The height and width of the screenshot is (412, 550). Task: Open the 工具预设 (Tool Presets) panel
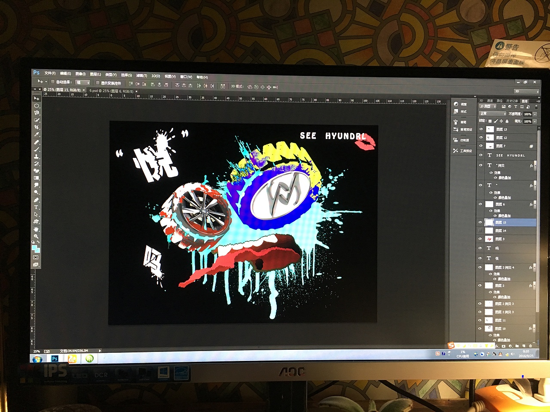(463, 151)
